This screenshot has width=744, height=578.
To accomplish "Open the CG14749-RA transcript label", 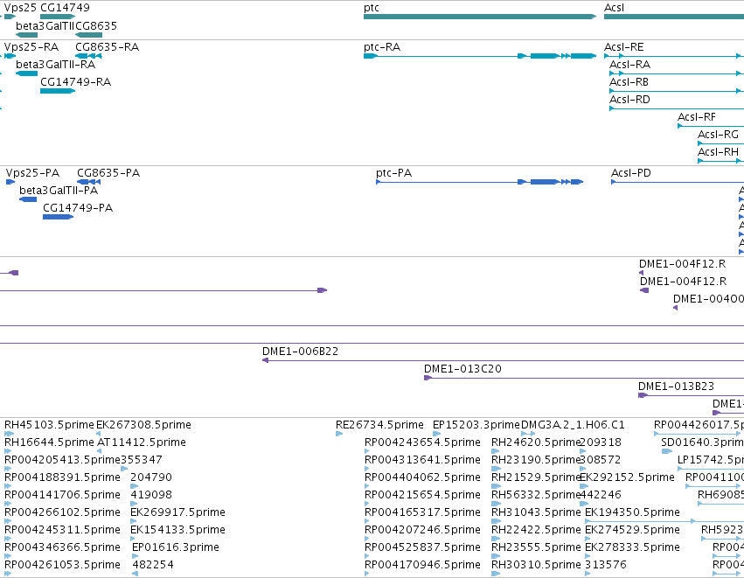I will [75, 82].
